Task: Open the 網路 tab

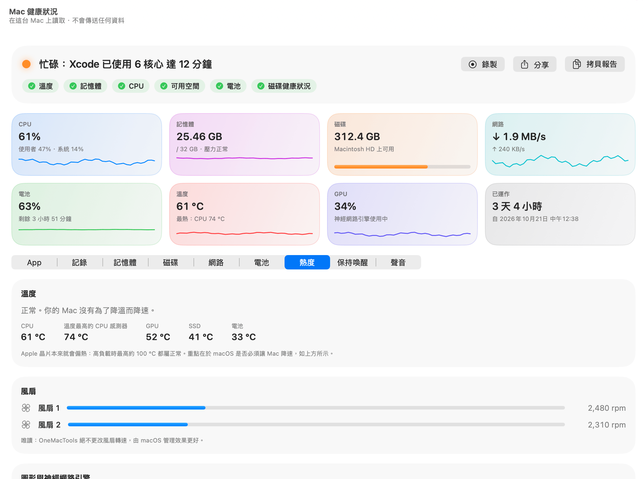Action: tap(216, 263)
